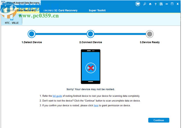The width and height of the screenshot is (182, 128).
Task: Click the 'Sorry! Your device may not be rooted.' message
Action: pos(91,89)
